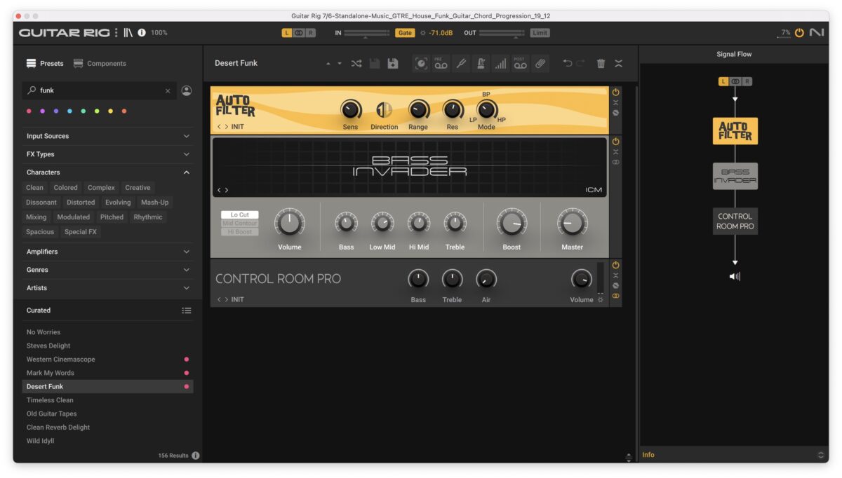This screenshot has width=842, height=478.
Task: Clear the funk search text
Action: [168, 90]
